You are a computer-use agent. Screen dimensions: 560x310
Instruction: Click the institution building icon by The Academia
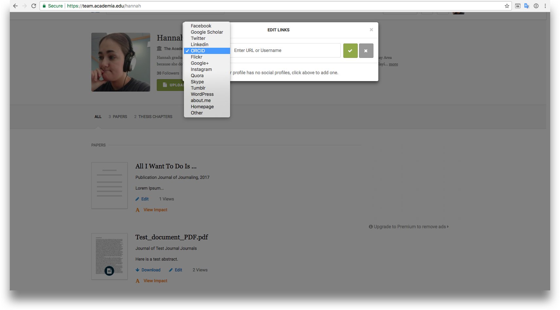159,48
